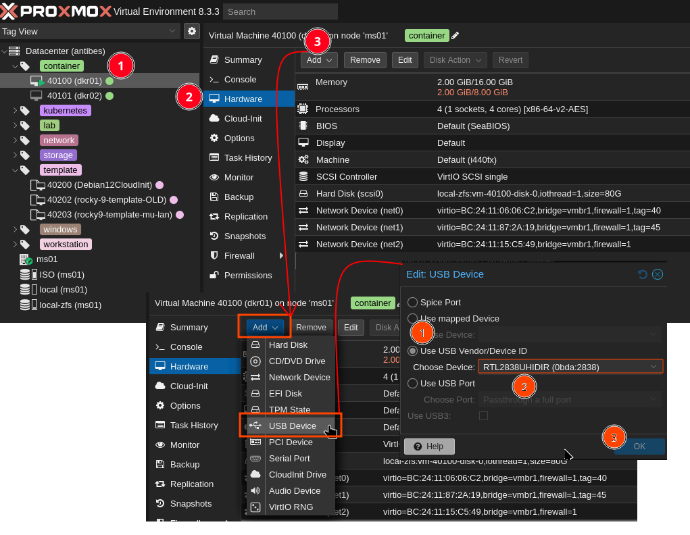
Task: Open the Add dropdown in the top window
Action: [319, 60]
